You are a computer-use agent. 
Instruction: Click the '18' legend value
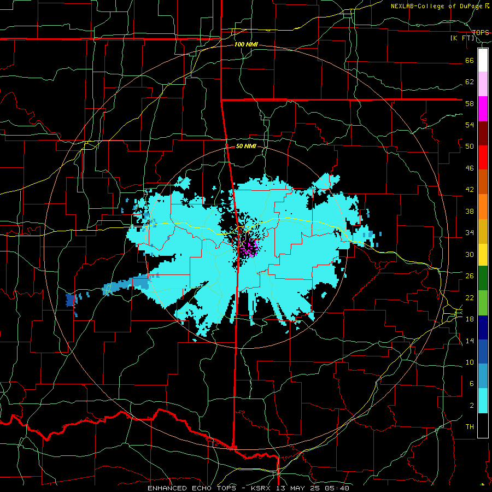pyautogui.click(x=470, y=319)
